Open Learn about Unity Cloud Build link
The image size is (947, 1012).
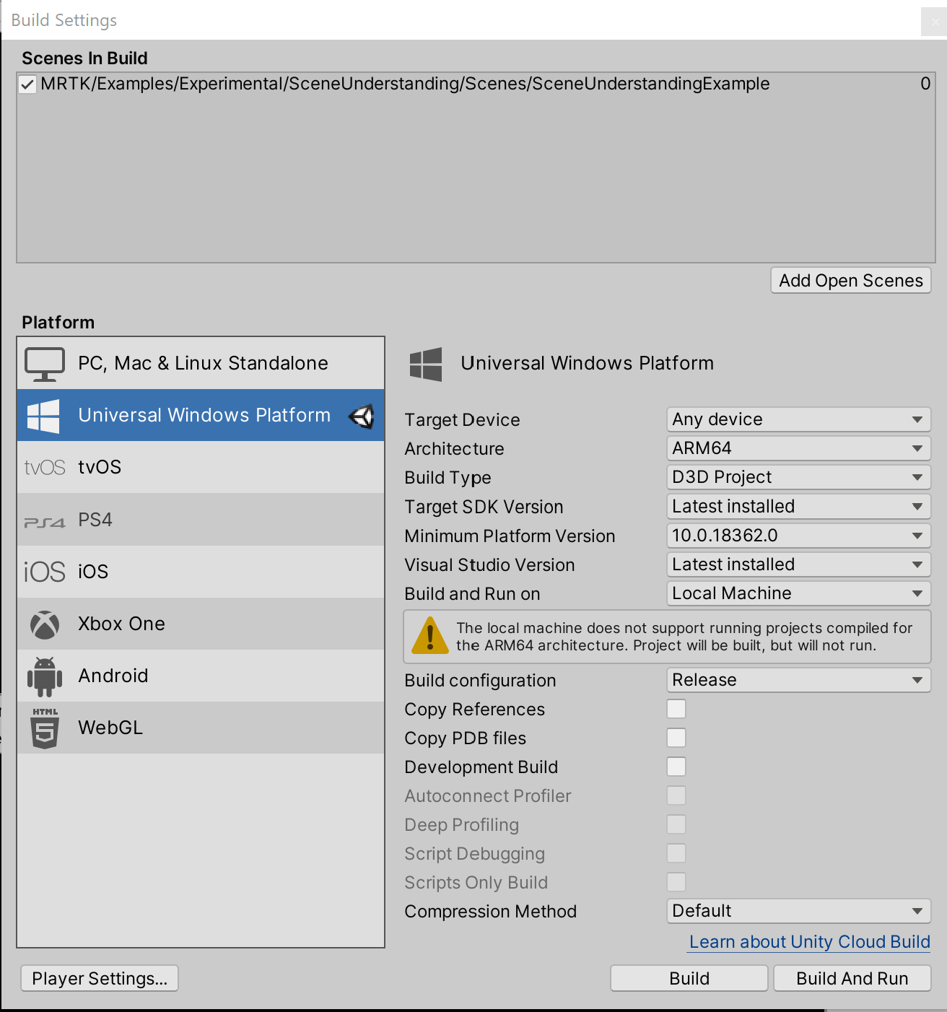[x=810, y=942]
